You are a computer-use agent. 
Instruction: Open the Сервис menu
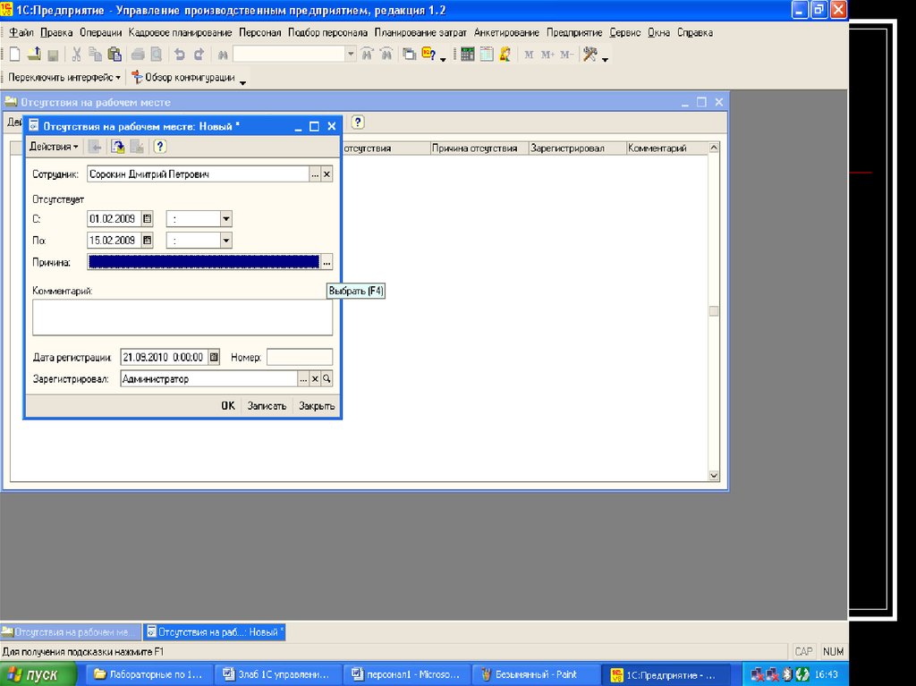[624, 32]
